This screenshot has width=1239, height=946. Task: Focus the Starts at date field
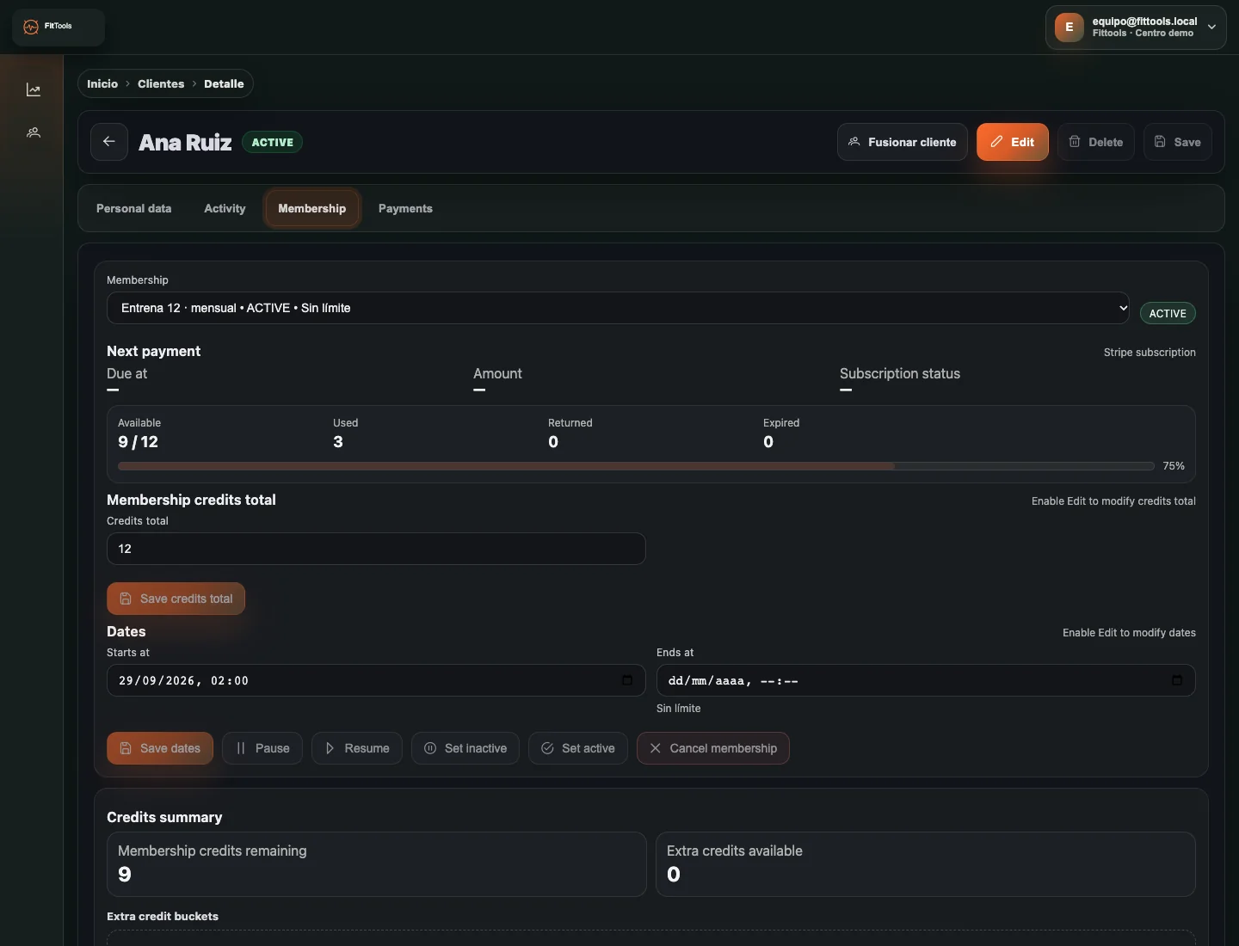[376, 680]
